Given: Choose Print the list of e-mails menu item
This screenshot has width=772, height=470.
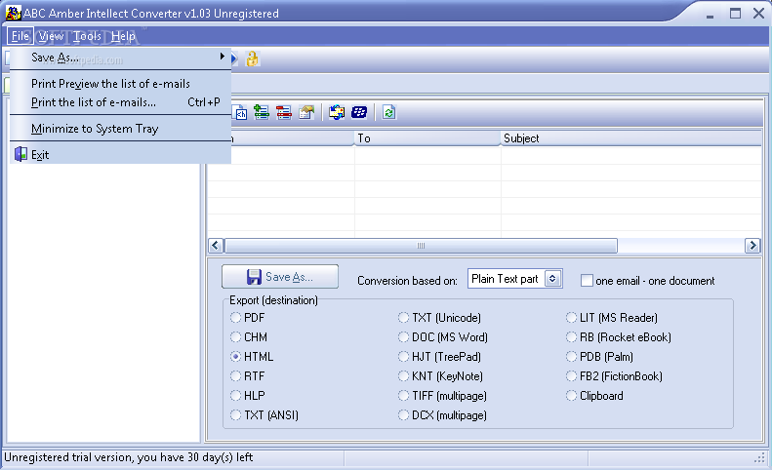Looking at the screenshot, I should [x=120, y=102].
